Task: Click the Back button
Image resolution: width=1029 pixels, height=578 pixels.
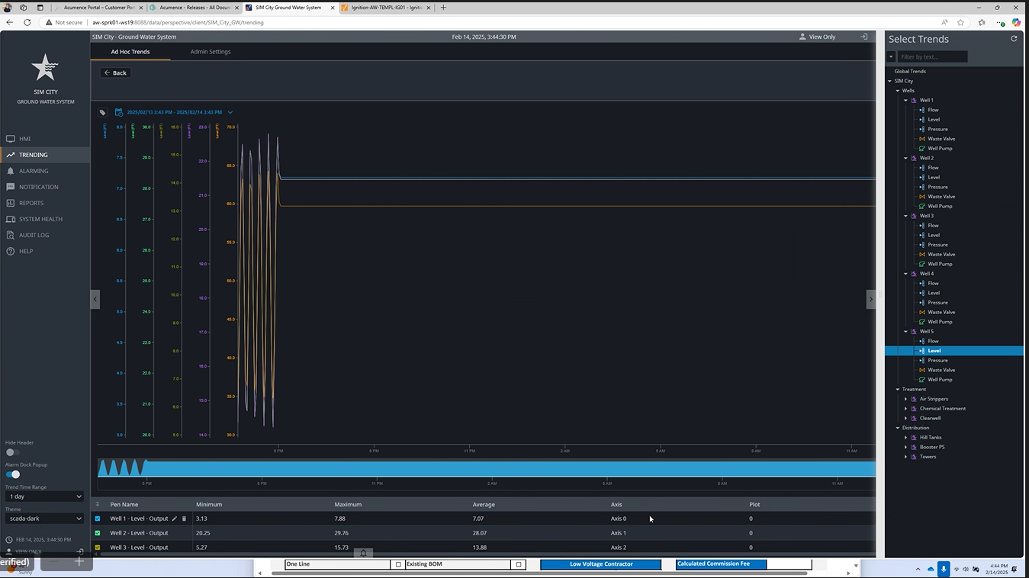Action: [x=115, y=72]
